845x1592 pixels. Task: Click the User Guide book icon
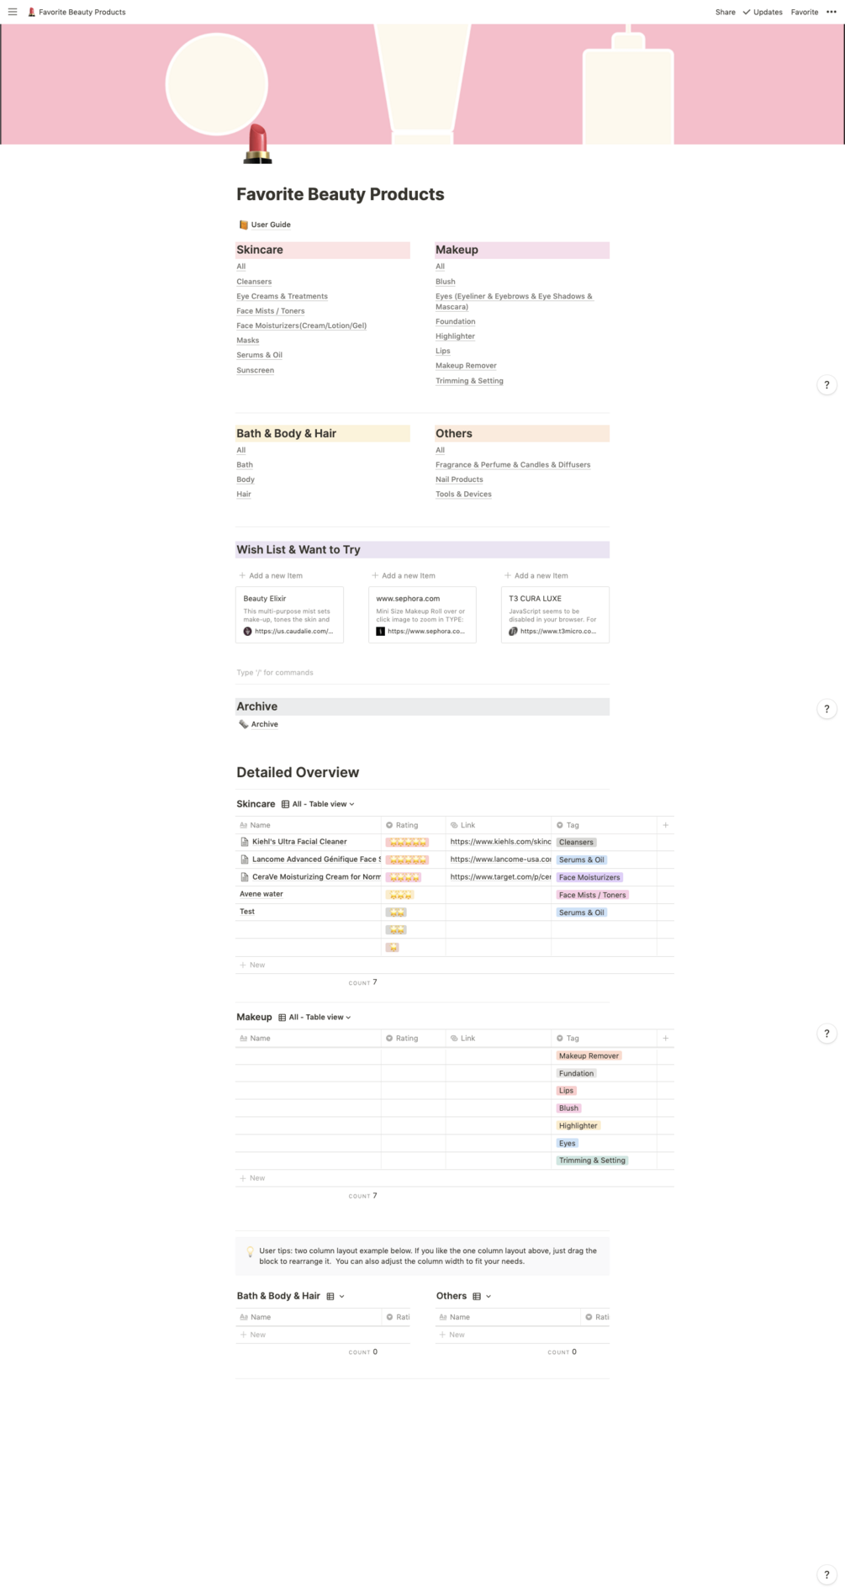(244, 225)
